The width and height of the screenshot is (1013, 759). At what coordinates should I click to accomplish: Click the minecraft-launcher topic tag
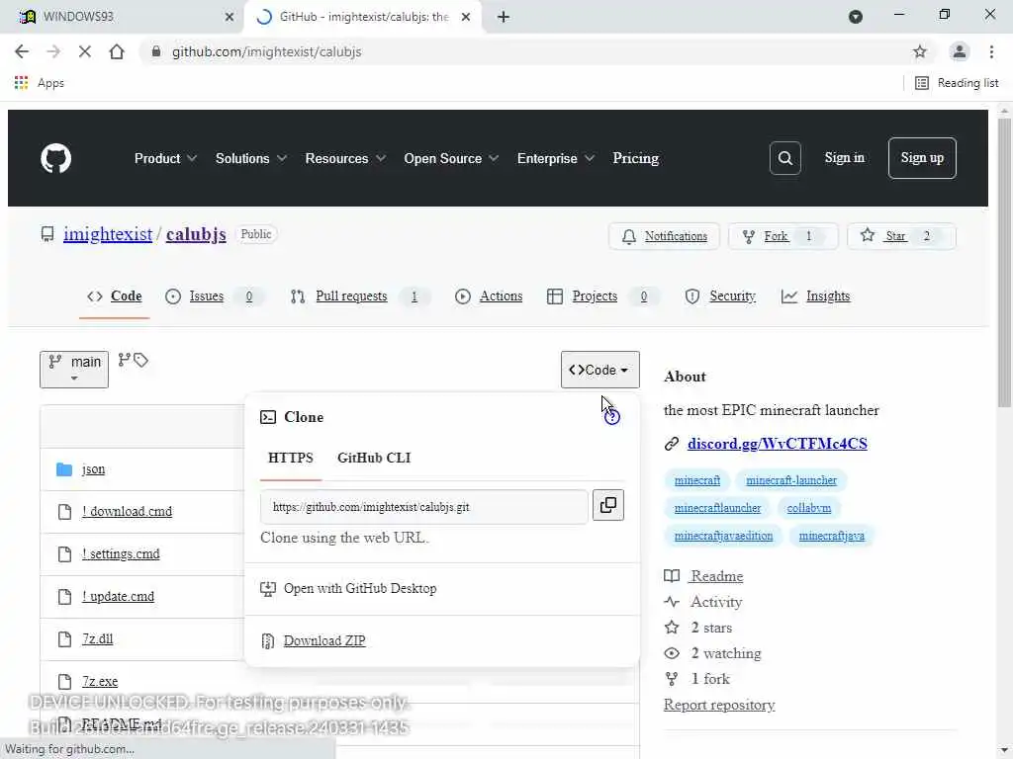790,480
